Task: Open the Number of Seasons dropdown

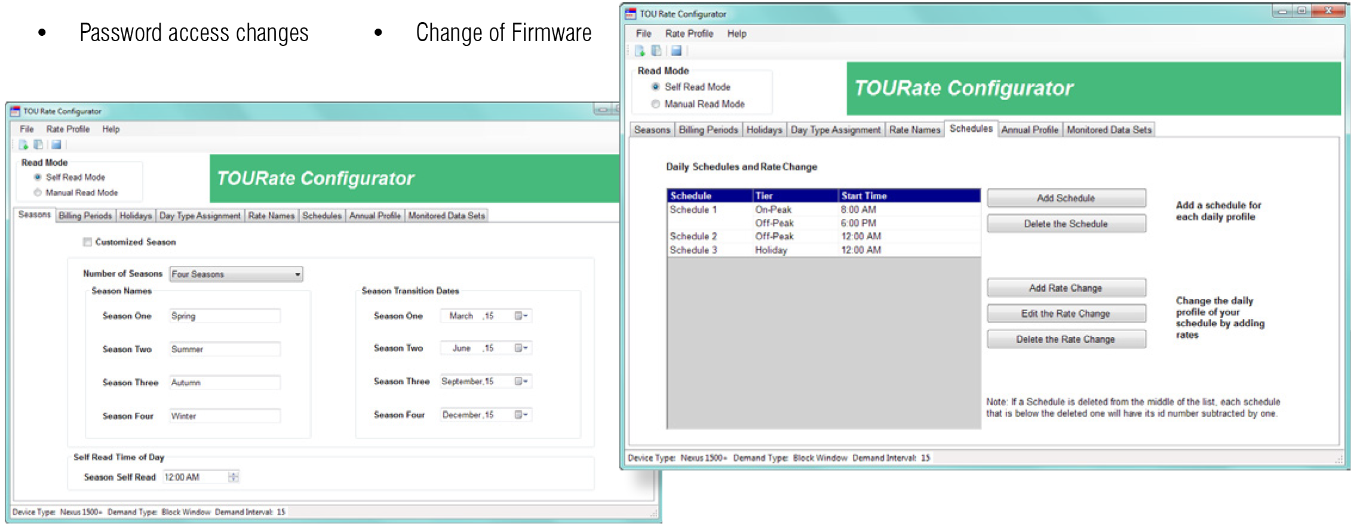Action: [x=237, y=274]
